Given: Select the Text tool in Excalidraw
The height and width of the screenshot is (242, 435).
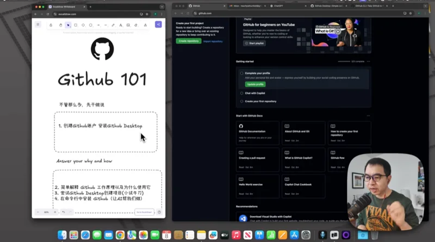Looking at the screenshot, I should tap(121, 25).
